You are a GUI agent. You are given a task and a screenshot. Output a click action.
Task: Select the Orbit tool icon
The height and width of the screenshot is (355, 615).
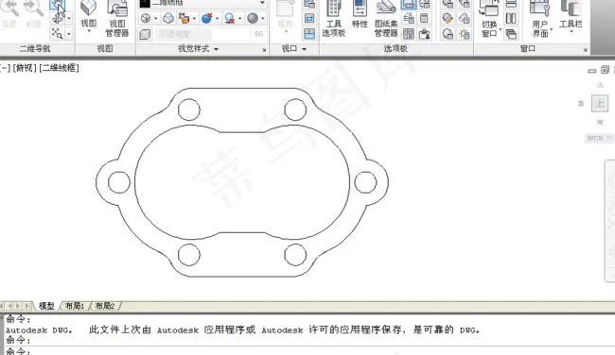click(58, 18)
